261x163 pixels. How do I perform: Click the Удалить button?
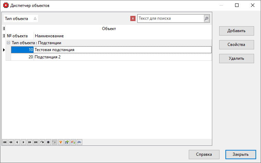tap(236, 58)
